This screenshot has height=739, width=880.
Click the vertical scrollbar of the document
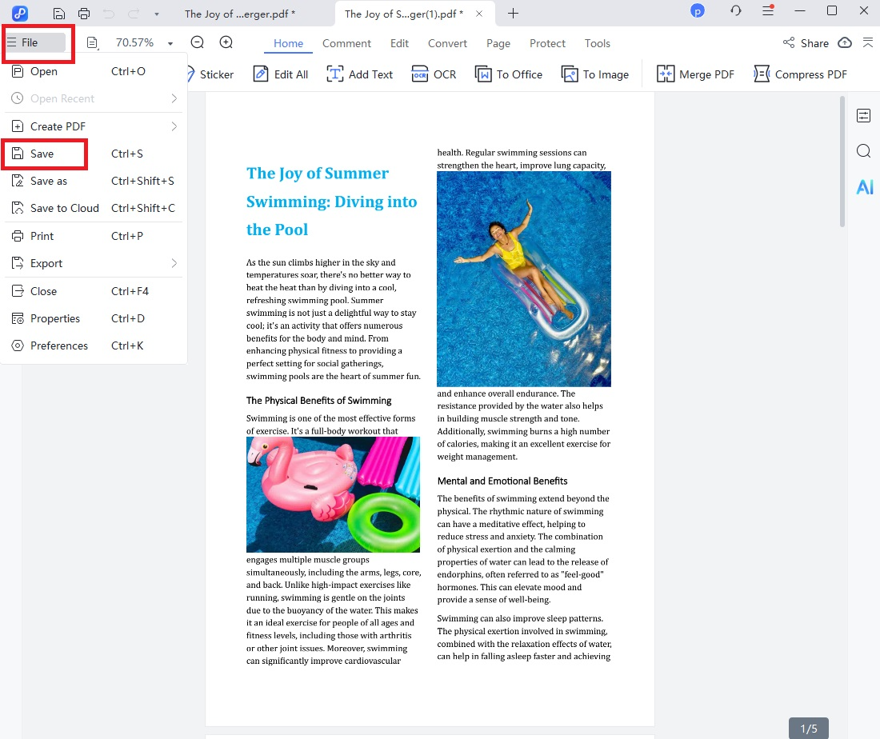[x=842, y=162]
